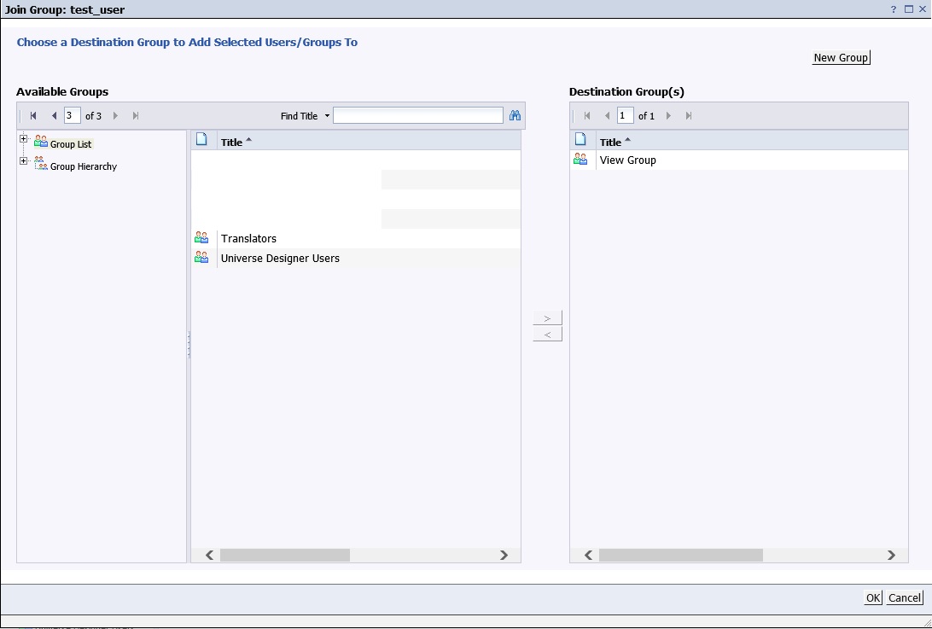Sort by the Title column header

click(232, 141)
